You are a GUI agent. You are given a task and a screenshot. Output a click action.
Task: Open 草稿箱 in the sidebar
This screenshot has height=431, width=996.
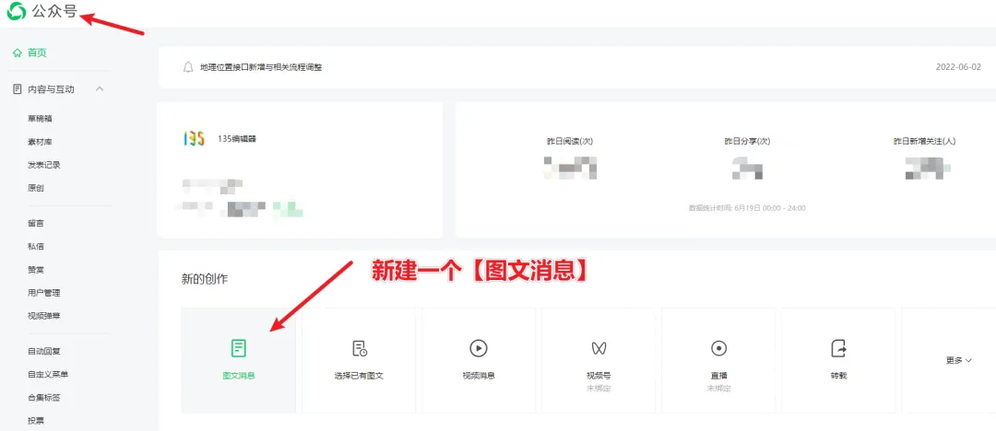[40, 119]
